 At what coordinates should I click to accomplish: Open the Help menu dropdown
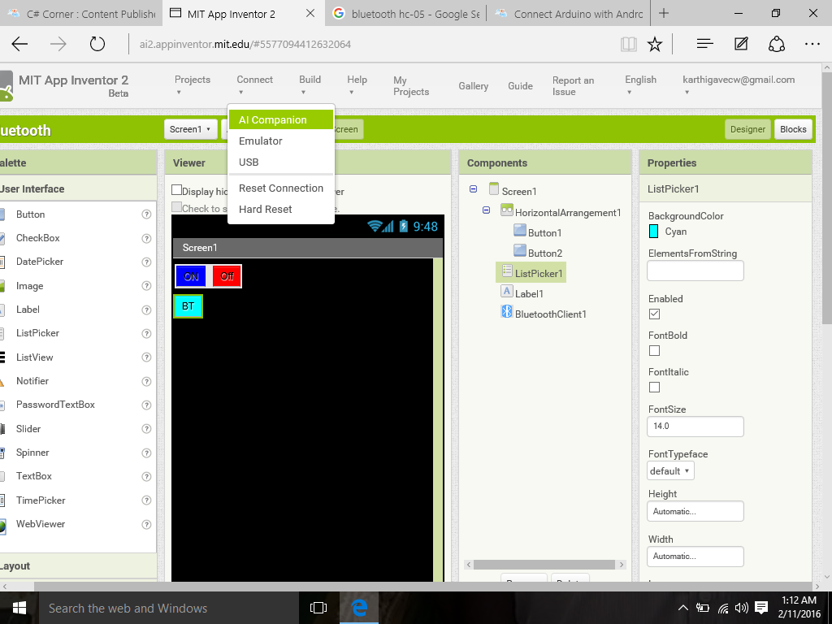point(357,84)
